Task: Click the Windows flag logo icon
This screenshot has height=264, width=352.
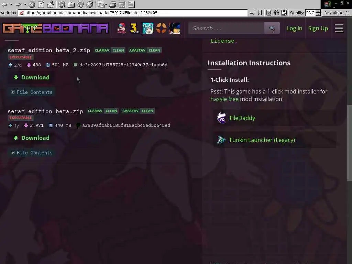Action: point(327,4)
